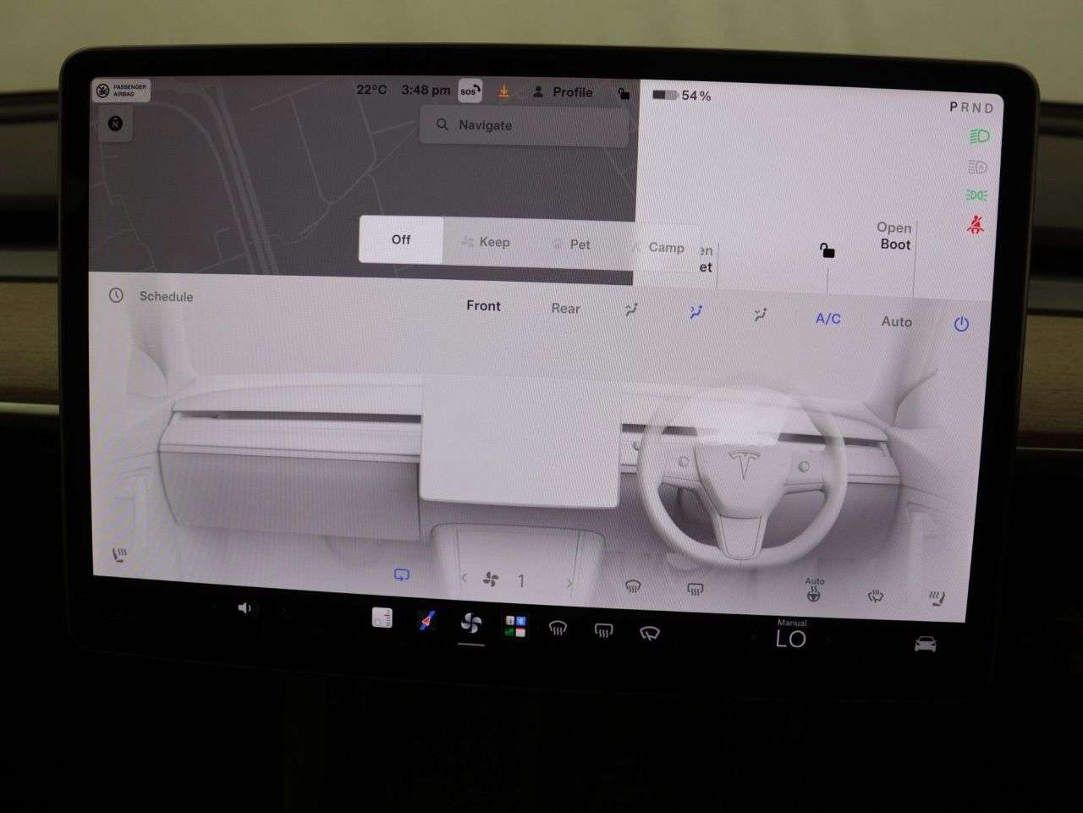This screenshot has width=1083, height=813.
Task: Tap windshield wiper icon in dock
Action: 649,633
